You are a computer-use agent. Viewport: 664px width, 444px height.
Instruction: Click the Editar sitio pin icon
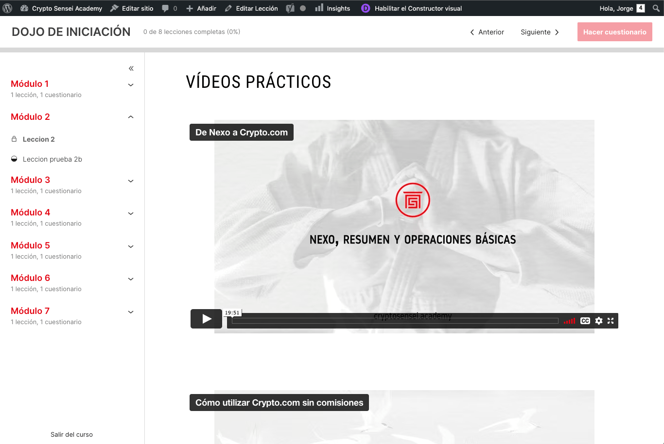click(114, 8)
